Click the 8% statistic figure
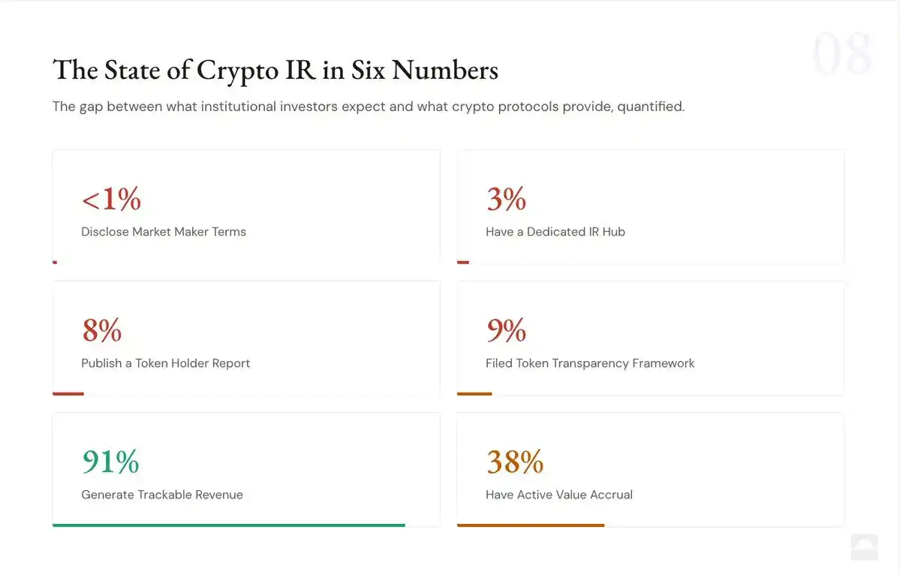This screenshot has height=575, width=900. click(102, 330)
